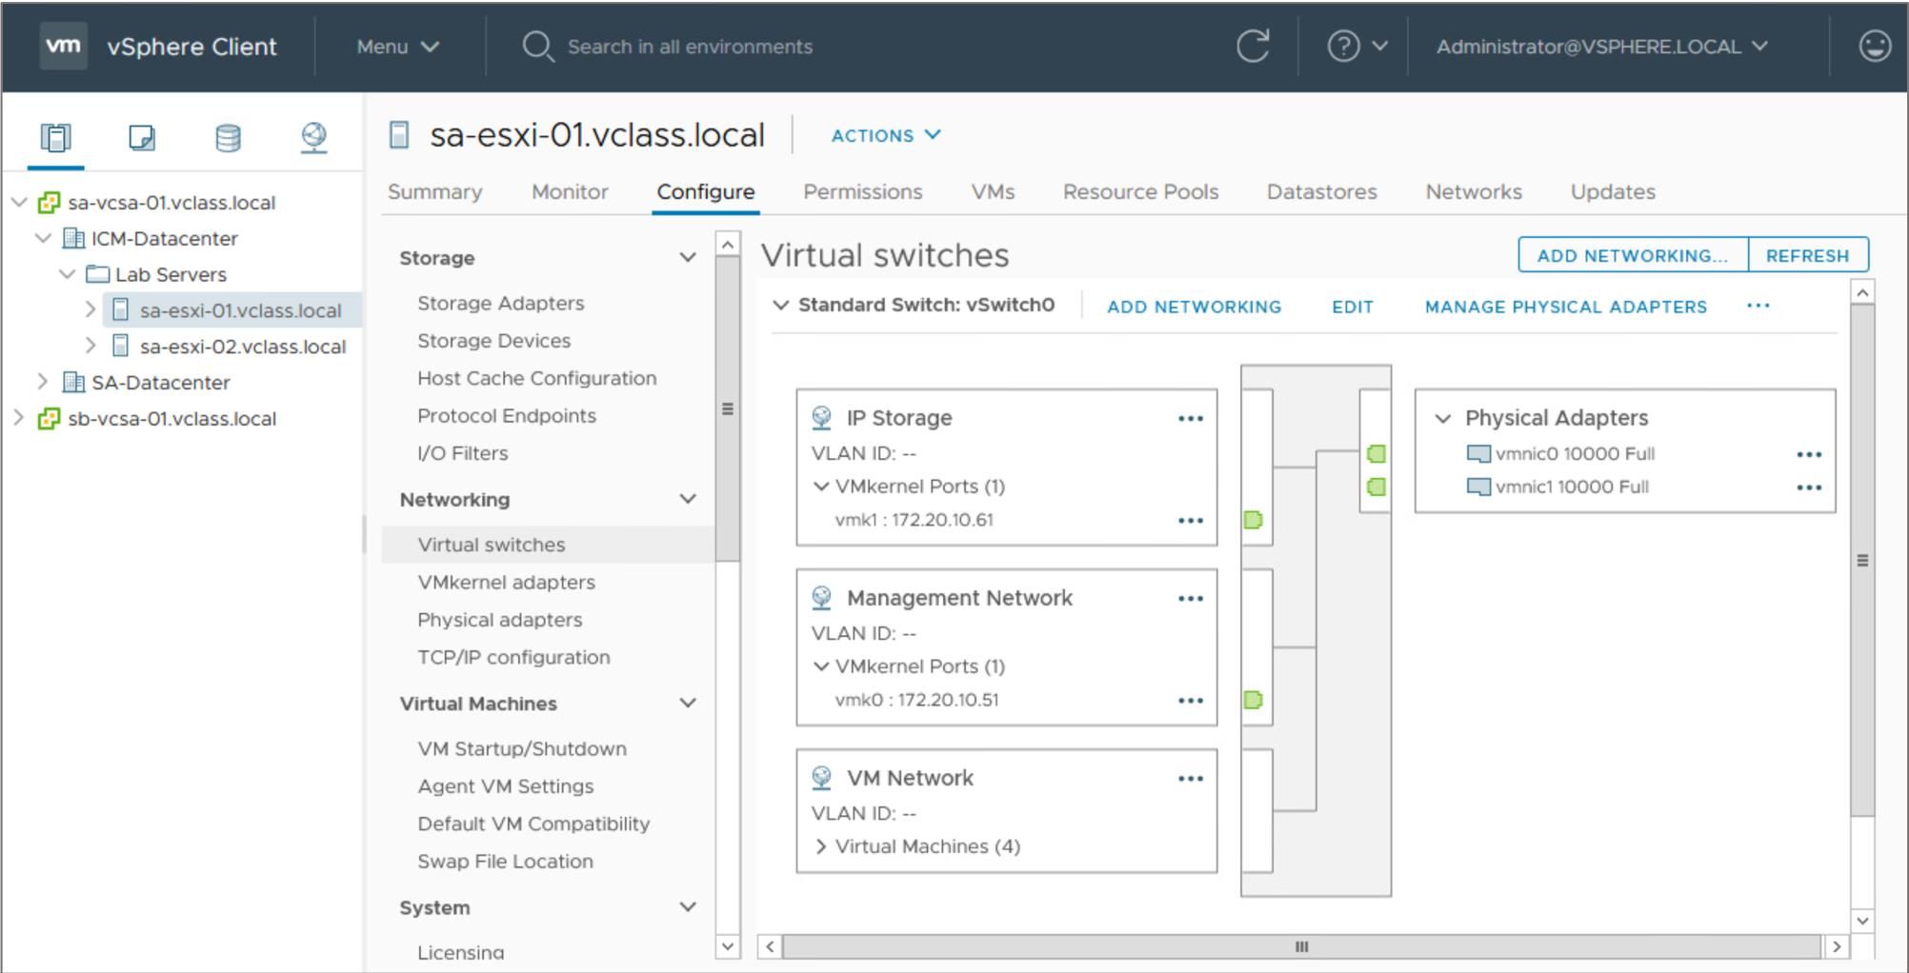
Task: Switch to the VMs tab
Action: point(993,191)
